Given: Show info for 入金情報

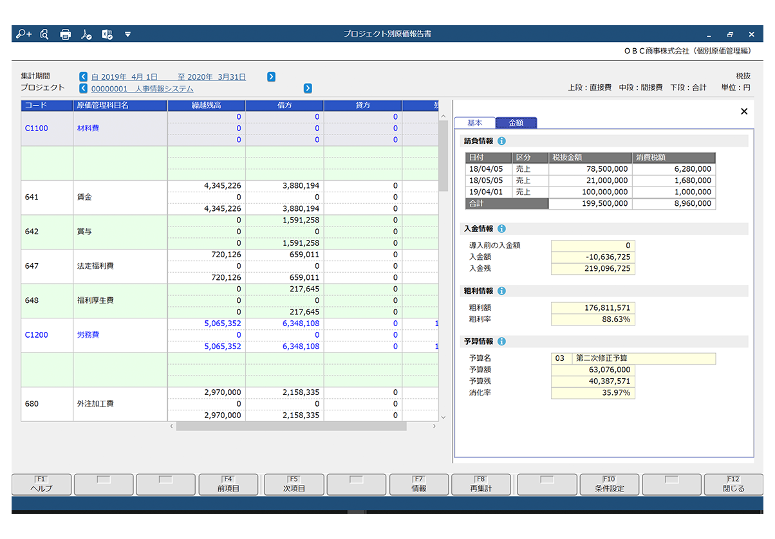Looking at the screenshot, I should pyautogui.click(x=502, y=228).
